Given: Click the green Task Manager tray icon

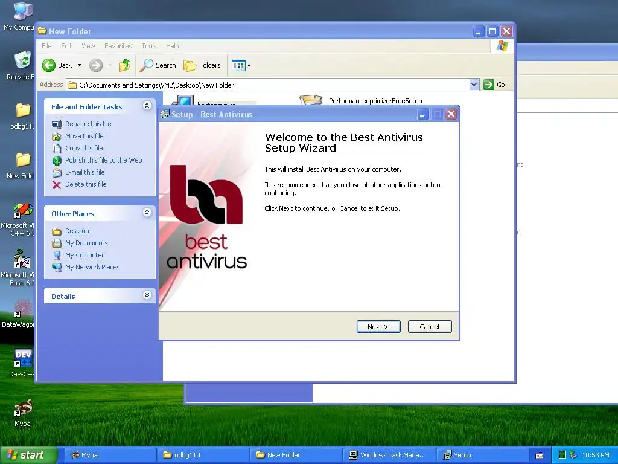Looking at the screenshot, I should point(562,455).
